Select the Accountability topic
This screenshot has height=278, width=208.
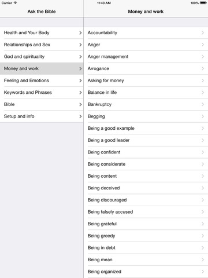tap(146, 33)
